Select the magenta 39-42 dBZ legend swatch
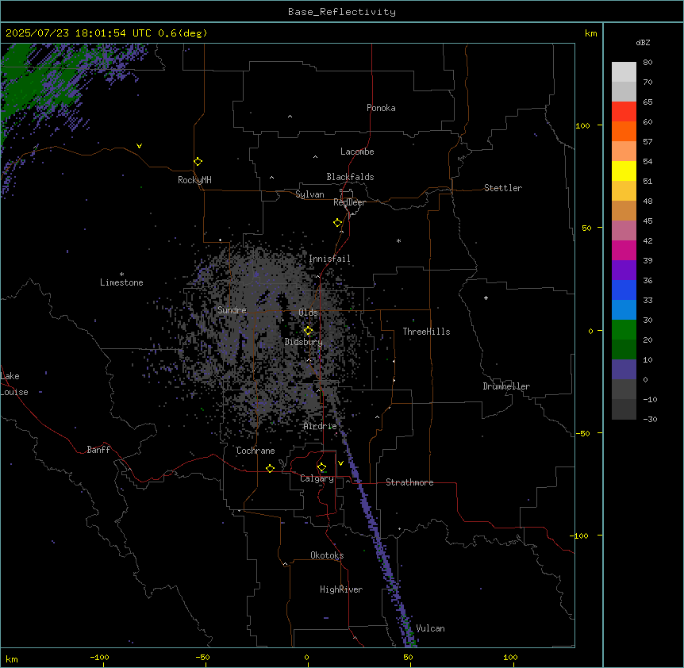 click(624, 250)
